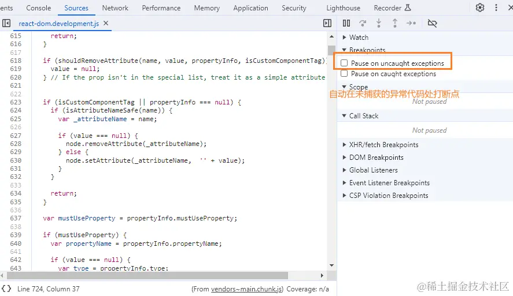Set breakpoint on line number 640
The image size is (513, 296).
pos(16,243)
